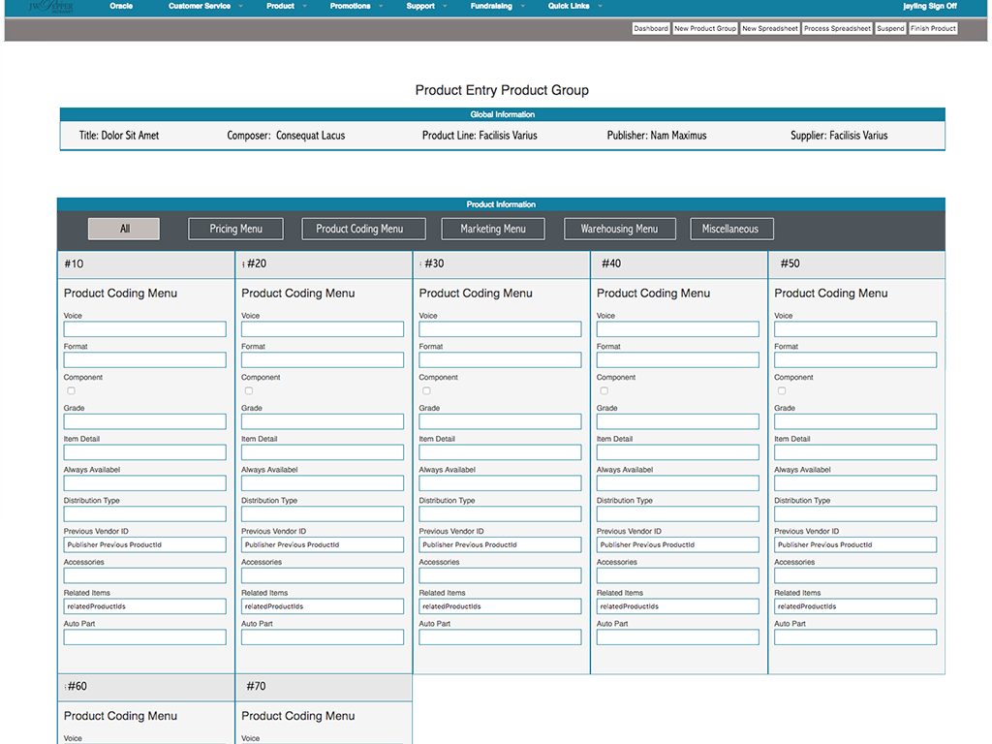Viewport: 992px width, 744px height.
Task: Click the New Product Group button
Action: tap(705, 29)
